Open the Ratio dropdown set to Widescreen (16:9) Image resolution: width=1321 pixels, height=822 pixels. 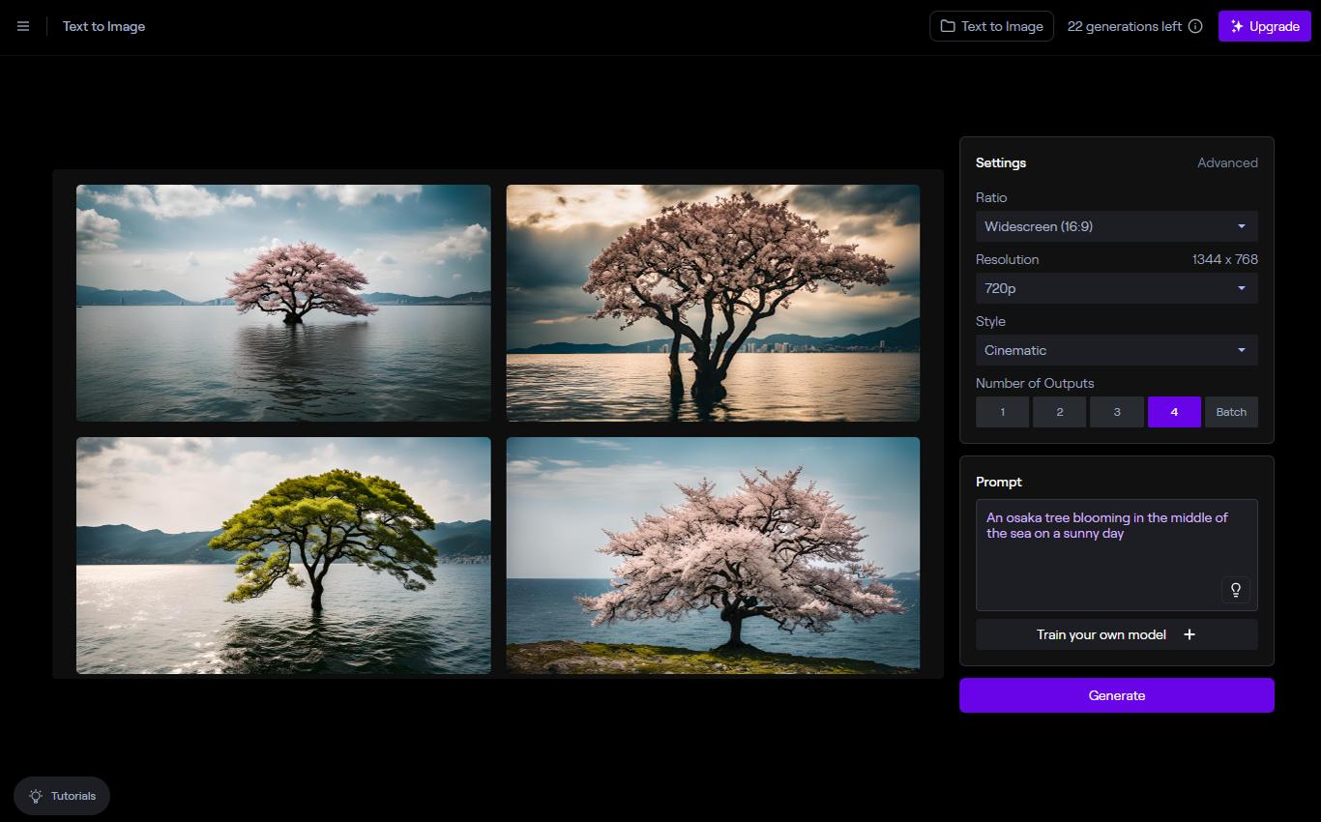(x=1117, y=226)
